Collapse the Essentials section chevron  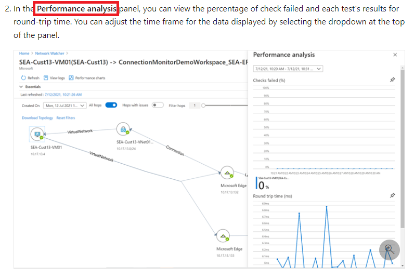(x=21, y=86)
